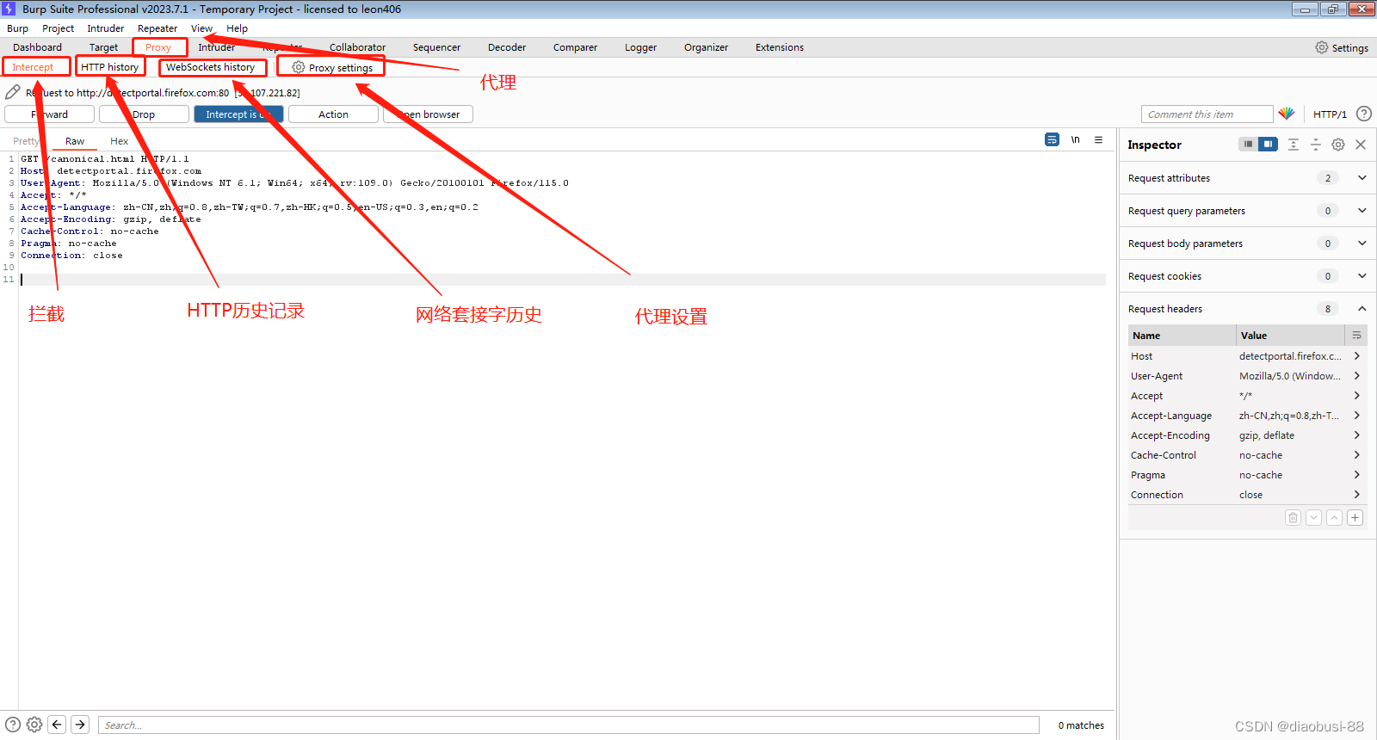
Task: Click the pencil edit icon beside request URL
Action: coord(12,92)
